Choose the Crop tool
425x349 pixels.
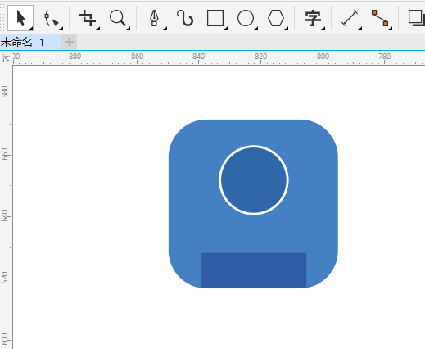point(88,18)
